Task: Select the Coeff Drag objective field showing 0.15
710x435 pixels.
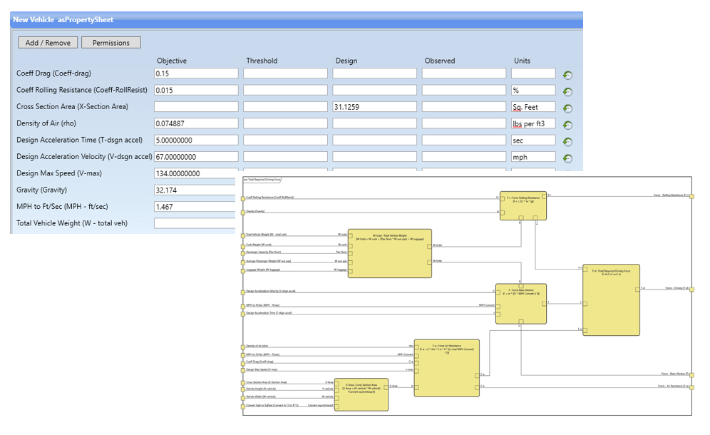Action: pyautogui.click(x=195, y=73)
